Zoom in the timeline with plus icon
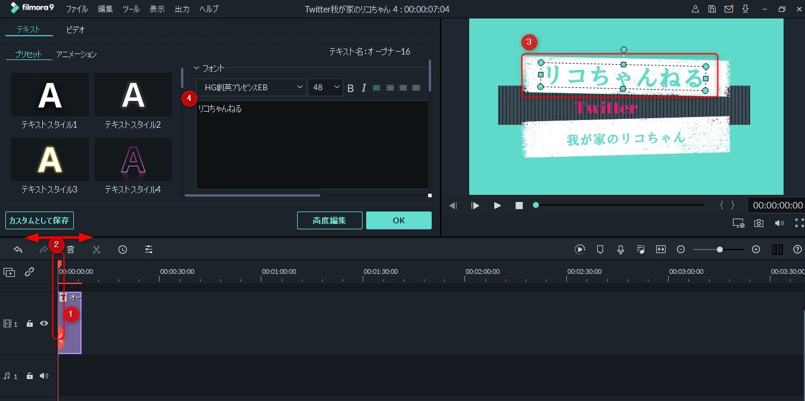 click(x=756, y=250)
